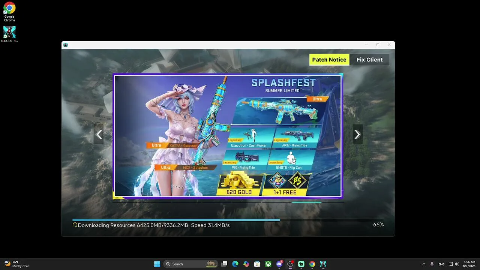
Task: Open the clock showing 1:56 AM
Action: click(x=469, y=264)
